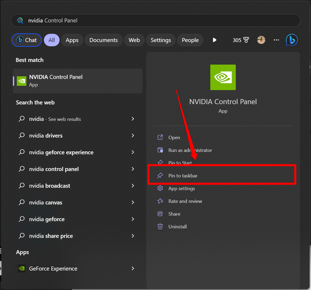The image size is (311, 290).
Task: Expand chevron for 'nvidia broadcast'
Action: click(x=133, y=186)
